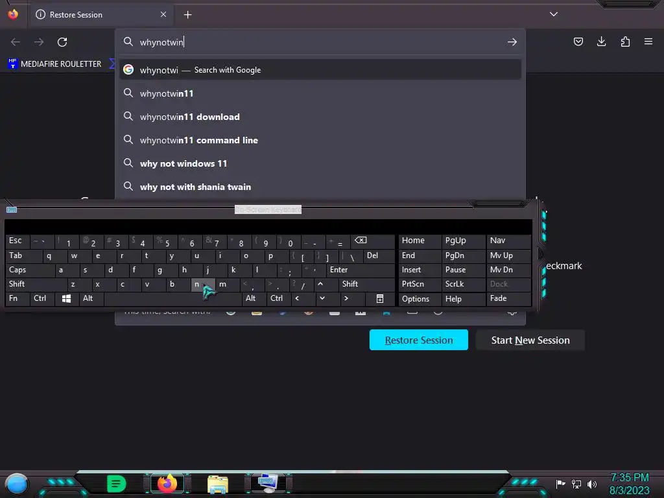Toggle the left Alt key on the keyboard
This screenshot has width=664, height=498.
pos(91,298)
